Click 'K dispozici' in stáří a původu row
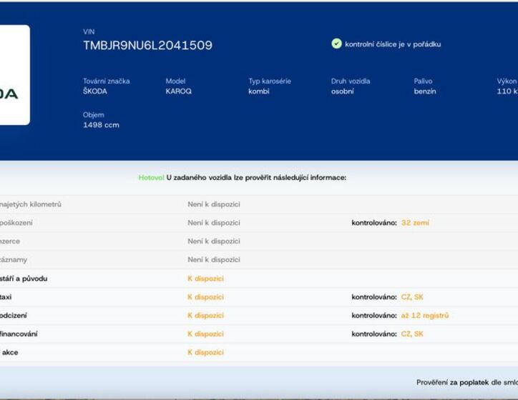Viewport: 518px width, 400px height. coord(205,279)
